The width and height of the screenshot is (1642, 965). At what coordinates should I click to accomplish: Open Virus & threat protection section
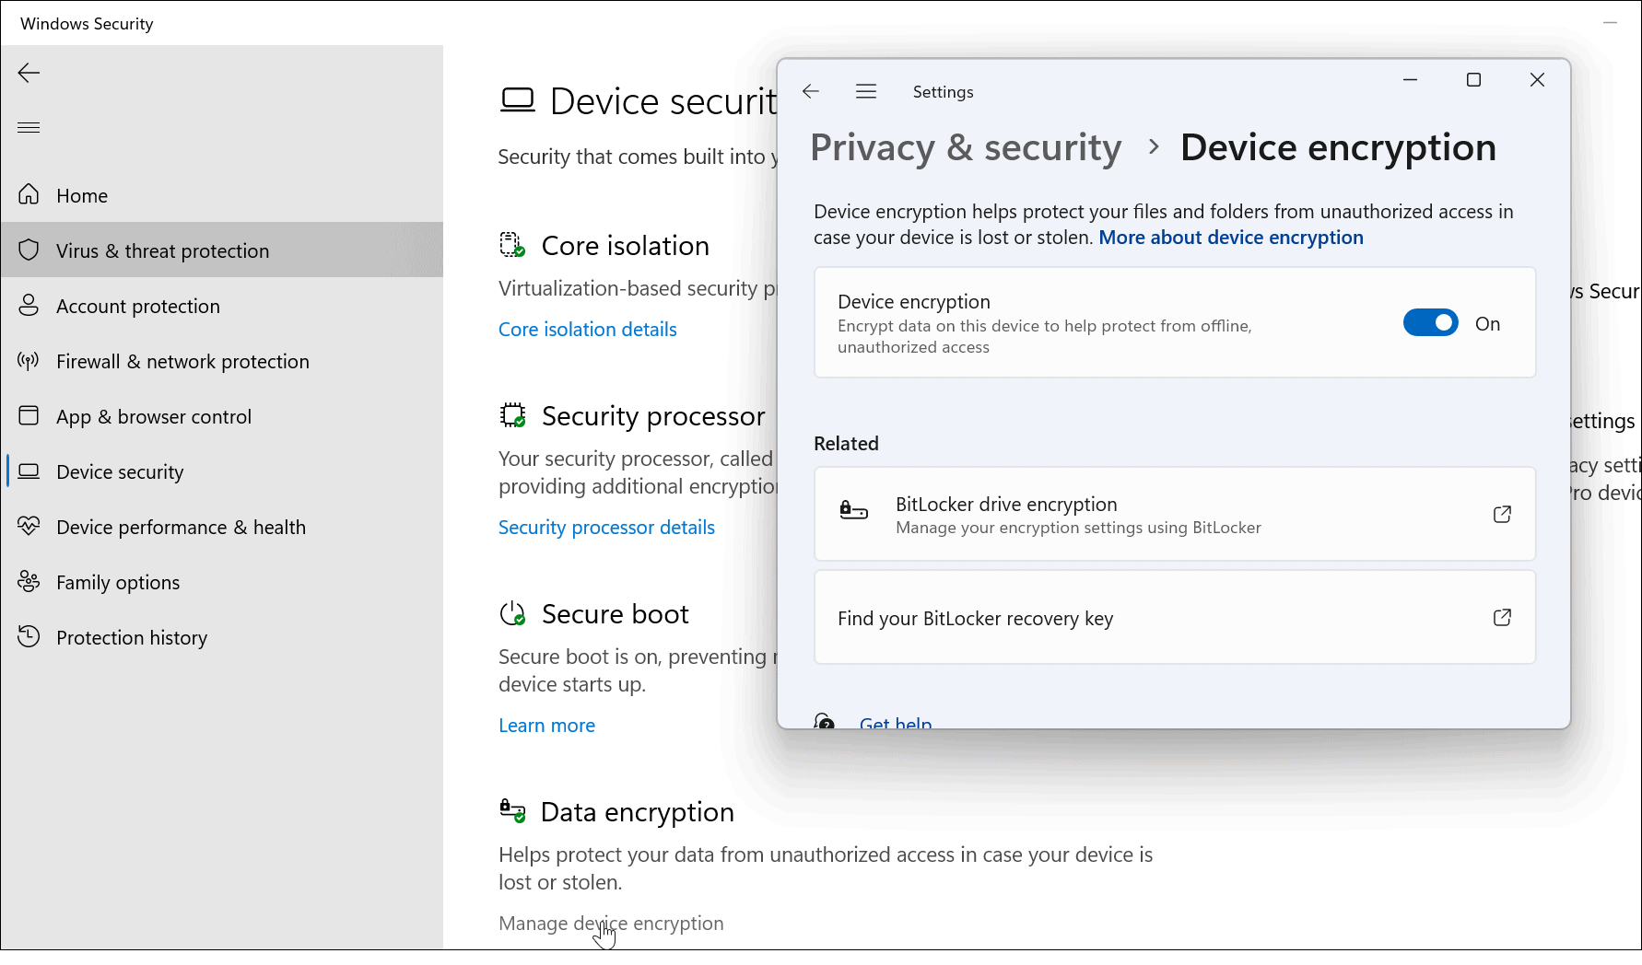[222, 250]
